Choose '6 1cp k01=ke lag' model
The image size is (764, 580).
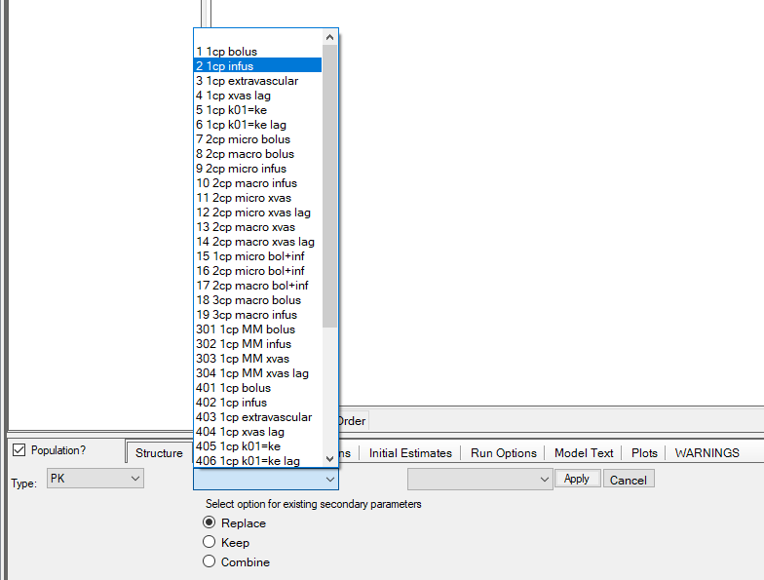tap(257, 125)
